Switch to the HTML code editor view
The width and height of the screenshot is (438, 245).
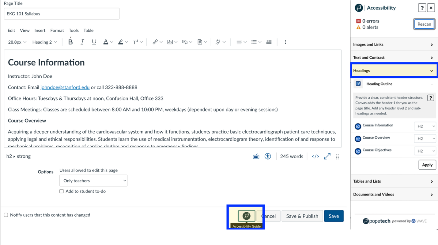(x=315, y=156)
